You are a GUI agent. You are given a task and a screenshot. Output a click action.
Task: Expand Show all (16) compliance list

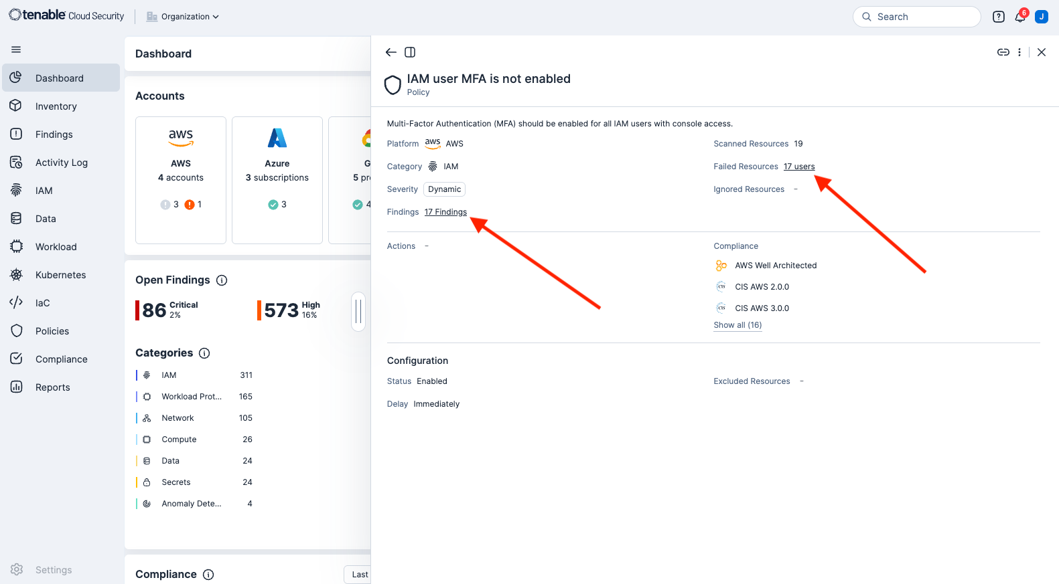pyautogui.click(x=737, y=325)
